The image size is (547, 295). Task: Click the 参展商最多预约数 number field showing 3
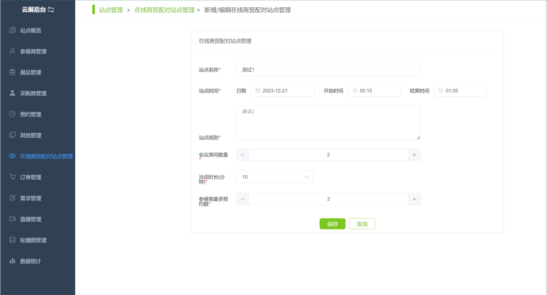coord(328,199)
